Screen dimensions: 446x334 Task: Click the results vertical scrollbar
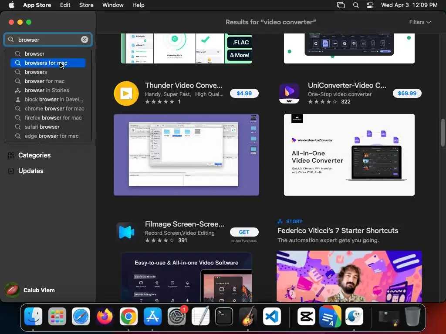point(443,133)
